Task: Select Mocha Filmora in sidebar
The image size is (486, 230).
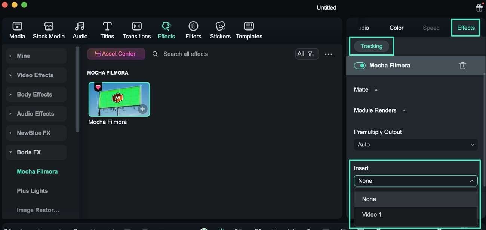Action: point(37,171)
